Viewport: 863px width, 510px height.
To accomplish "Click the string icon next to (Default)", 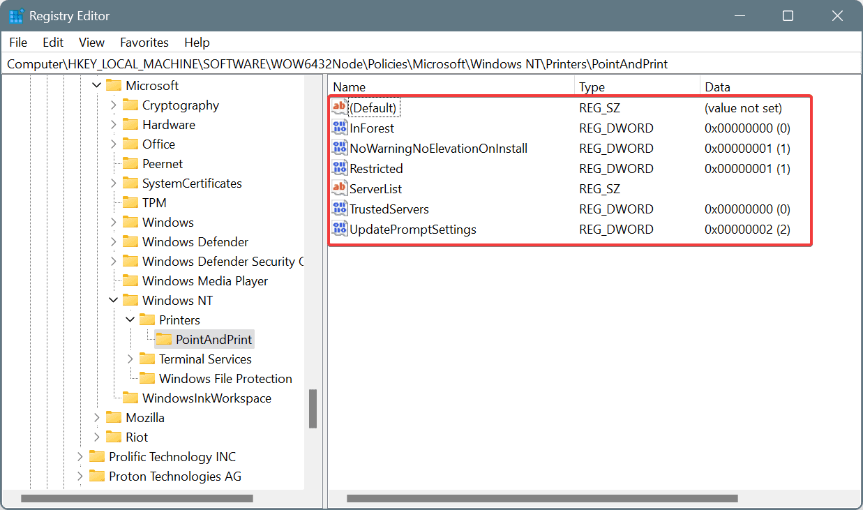I will (339, 107).
